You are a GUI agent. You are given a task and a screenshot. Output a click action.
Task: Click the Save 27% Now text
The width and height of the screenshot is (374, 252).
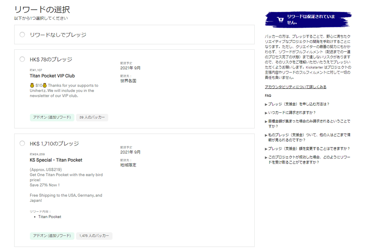tap(45, 185)
